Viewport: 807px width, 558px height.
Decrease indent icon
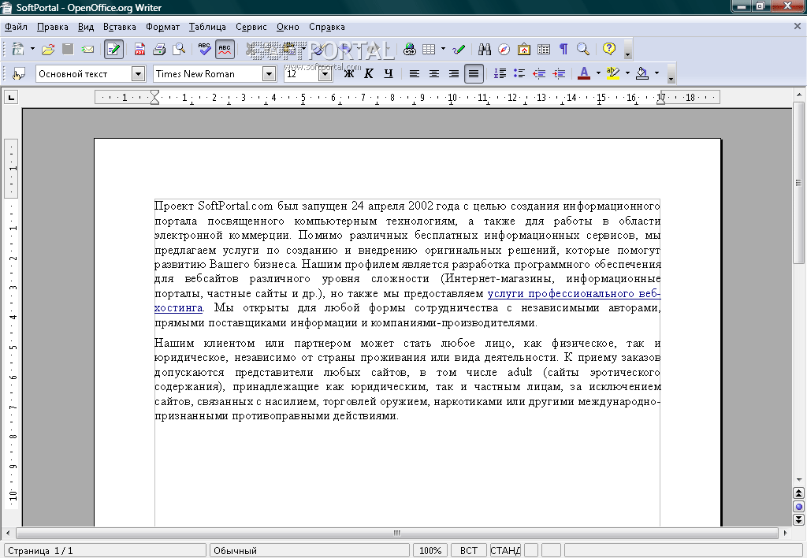point(539,73)
